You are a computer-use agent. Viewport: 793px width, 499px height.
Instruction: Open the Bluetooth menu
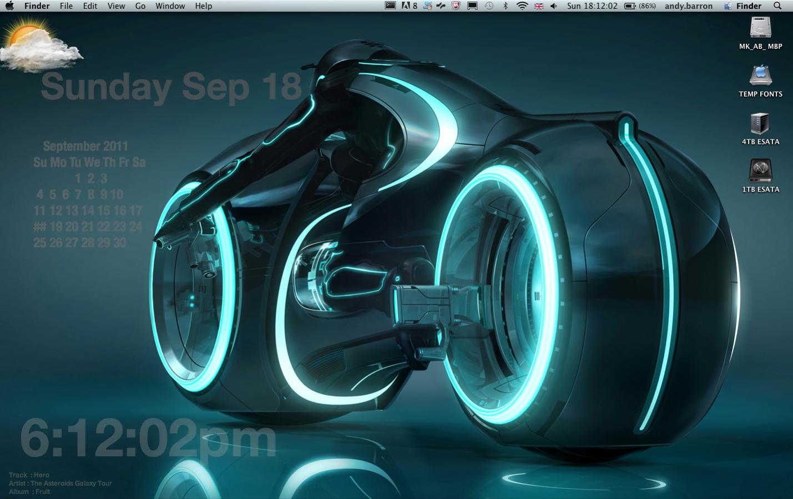pyautogui.click(x=505, y=6)
